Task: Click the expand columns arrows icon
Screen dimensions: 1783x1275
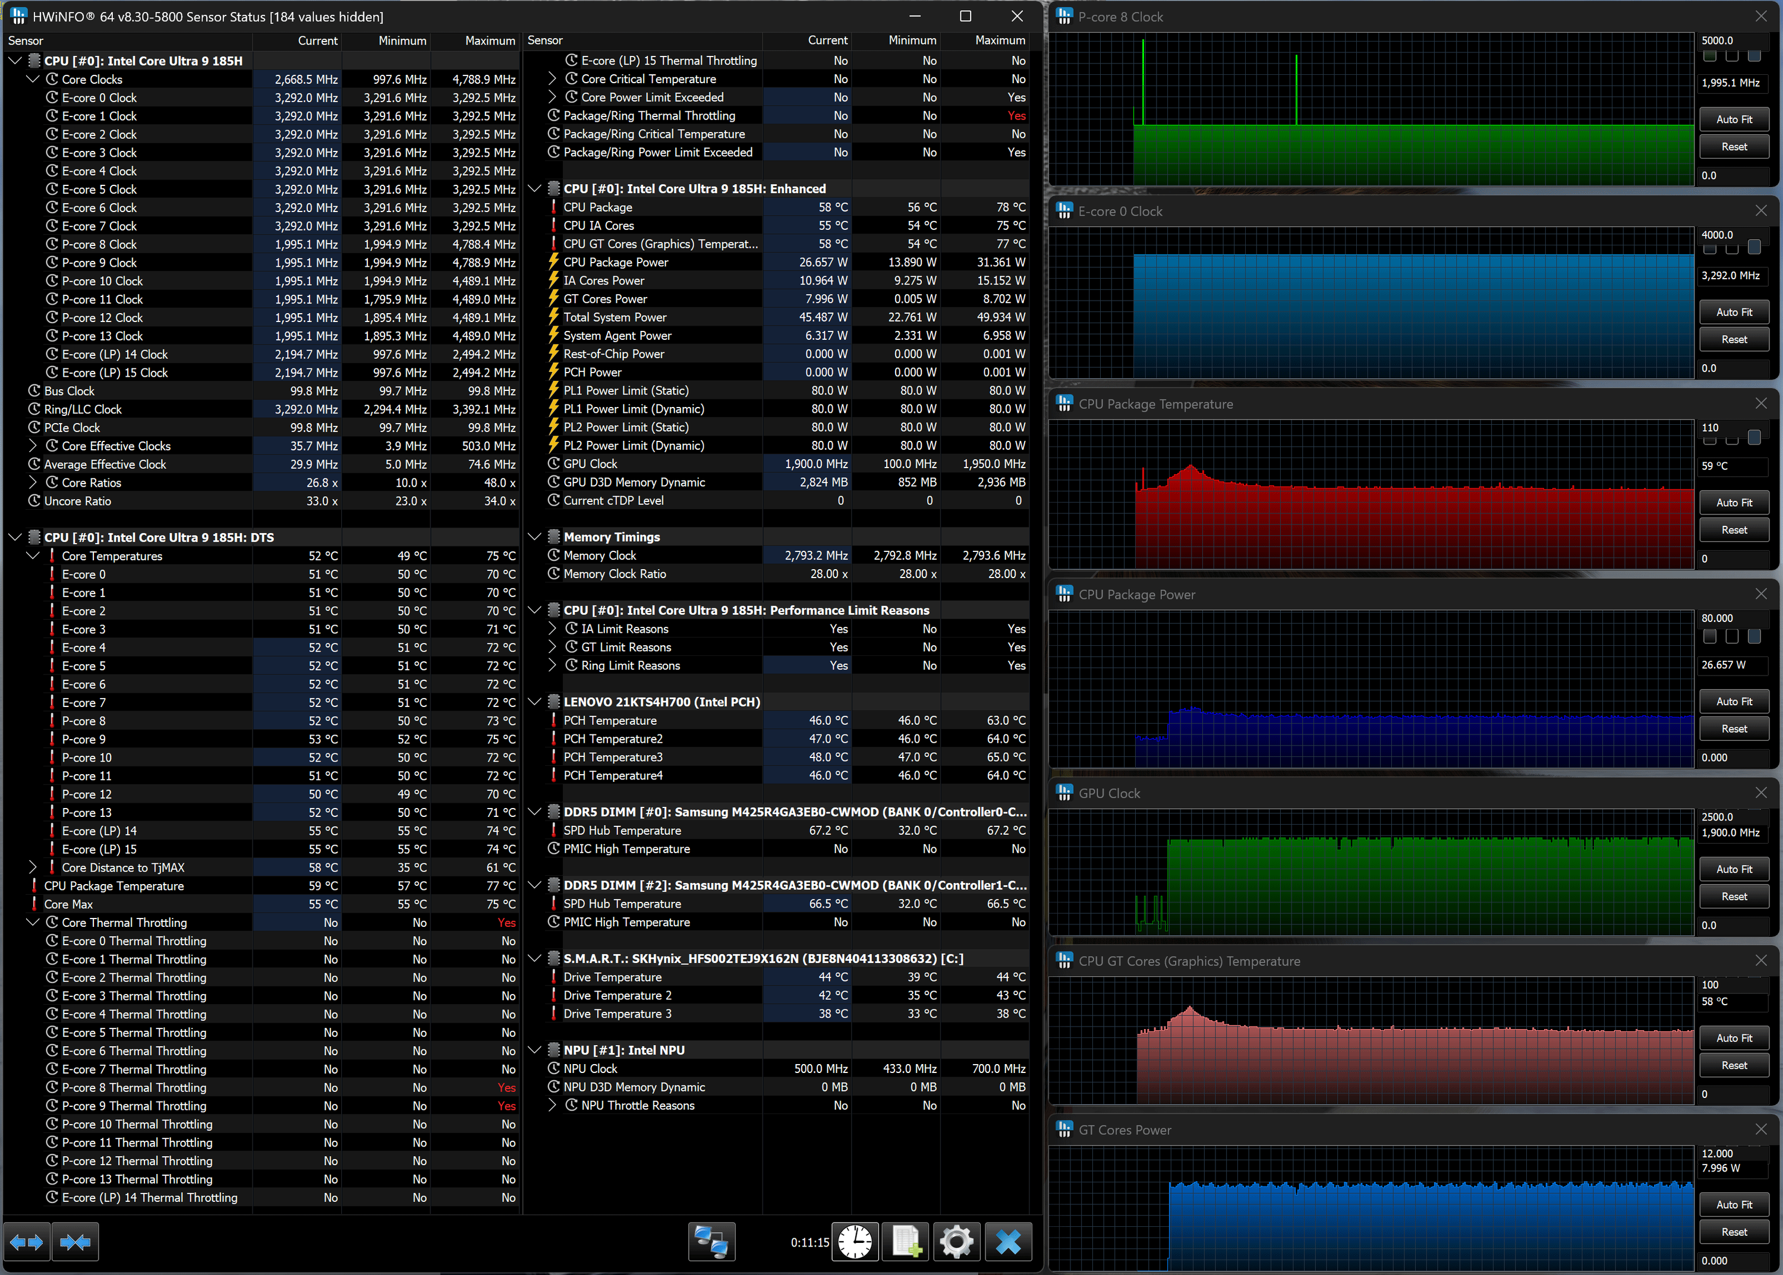Action: click(27, 1242)
